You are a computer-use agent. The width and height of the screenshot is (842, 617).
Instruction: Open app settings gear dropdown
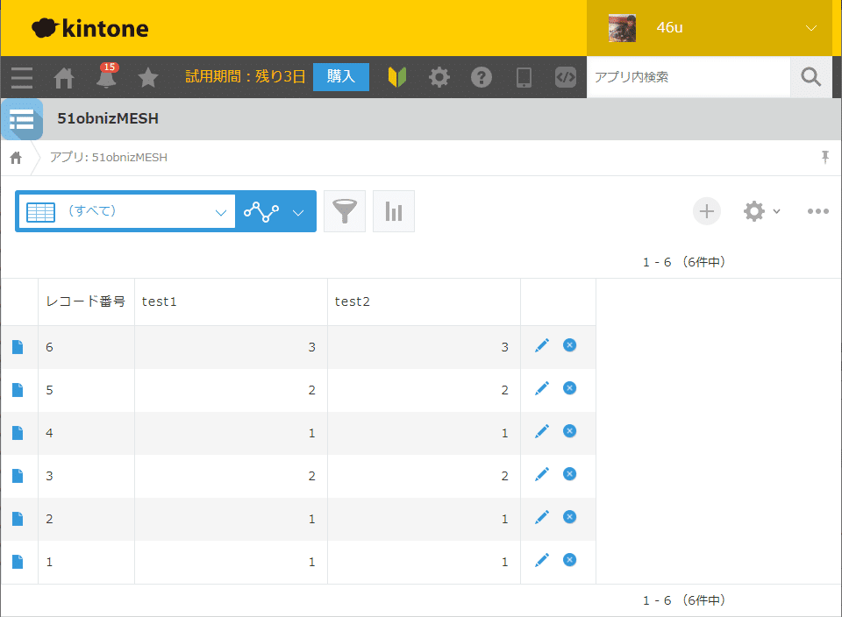pos(761,211)
